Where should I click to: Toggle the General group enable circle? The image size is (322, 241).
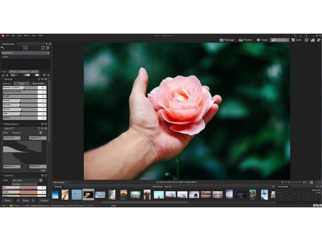46,79
